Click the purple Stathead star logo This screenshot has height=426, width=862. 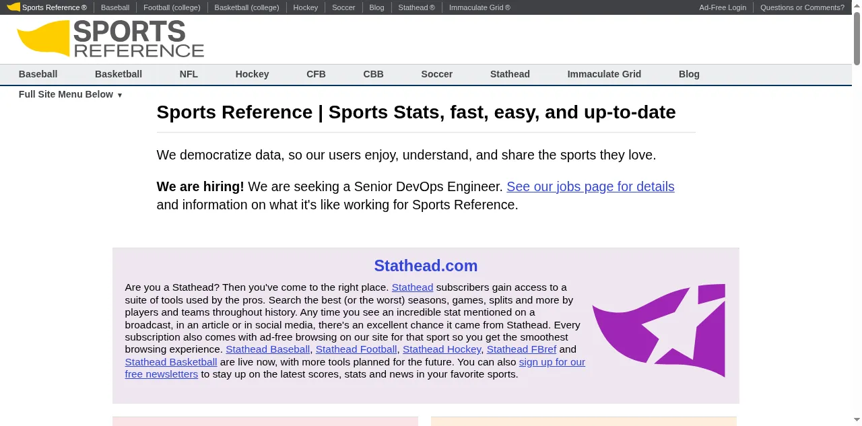[659, 330]
